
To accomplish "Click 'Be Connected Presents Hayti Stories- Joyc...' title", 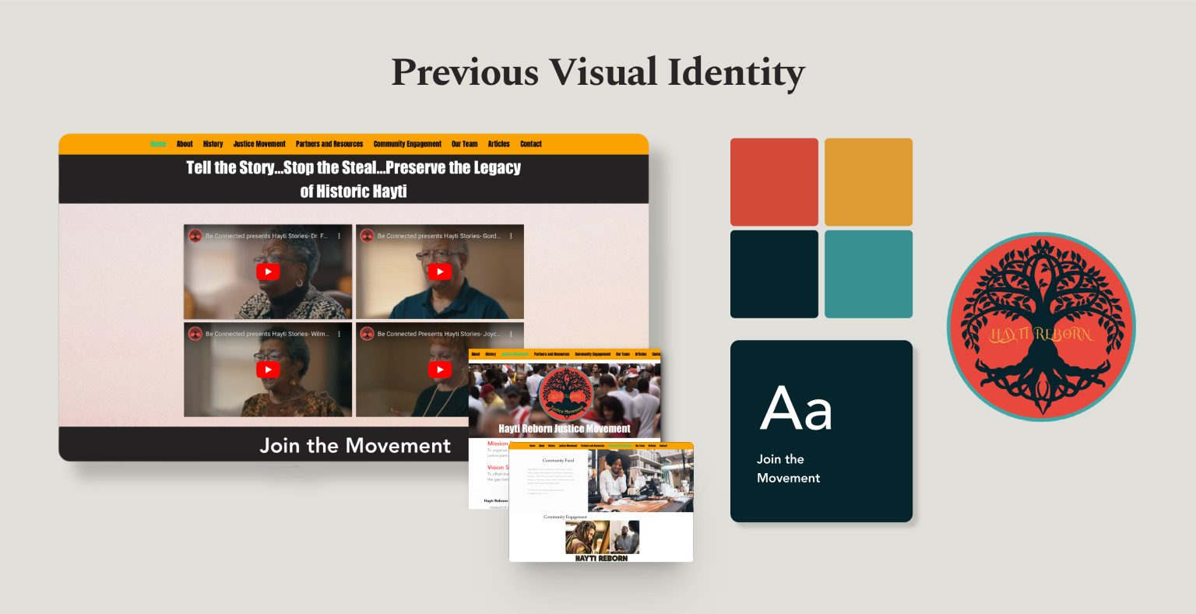I will point(439,334).
